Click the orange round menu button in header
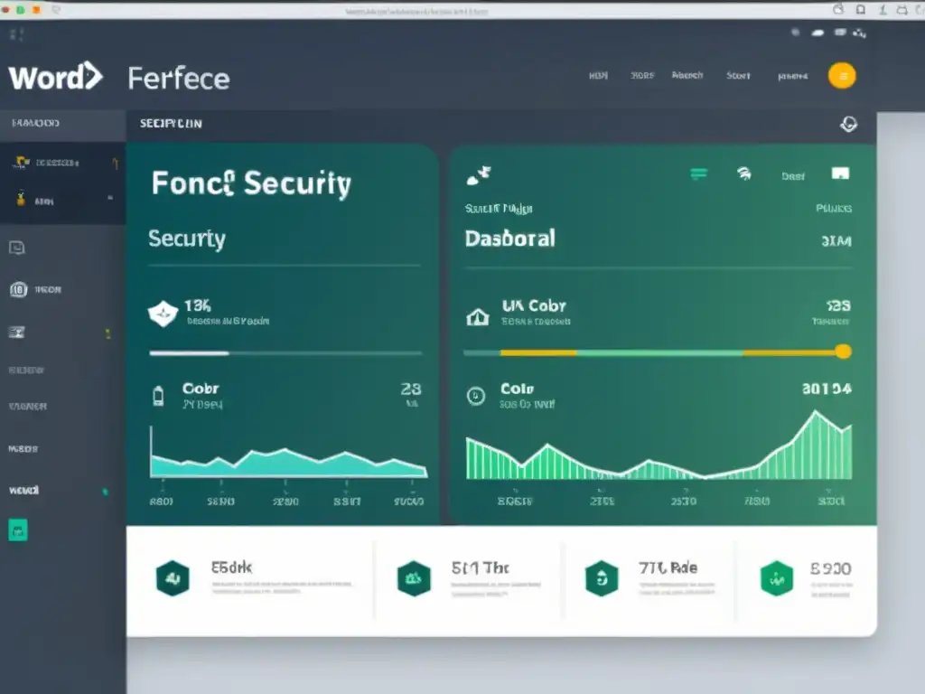 [x=841, y=76]
